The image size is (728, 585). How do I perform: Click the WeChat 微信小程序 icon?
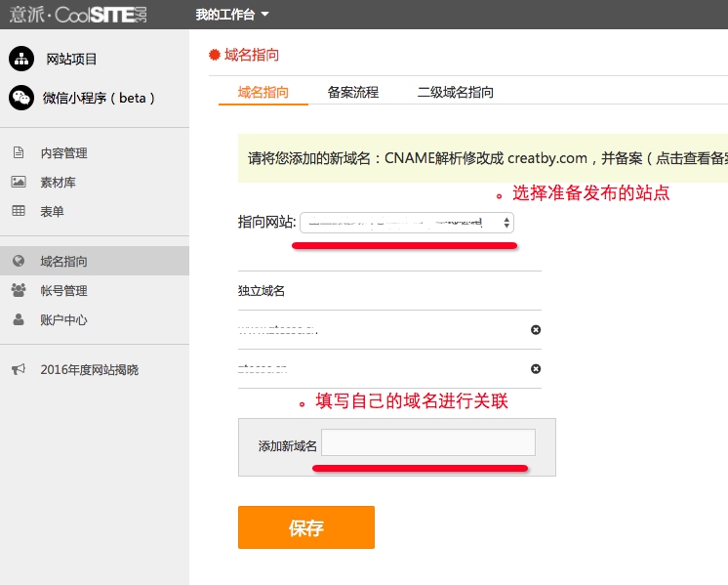point(21,98)
